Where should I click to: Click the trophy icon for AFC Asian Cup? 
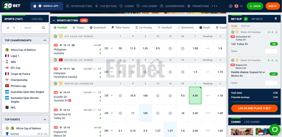[61, 36]
